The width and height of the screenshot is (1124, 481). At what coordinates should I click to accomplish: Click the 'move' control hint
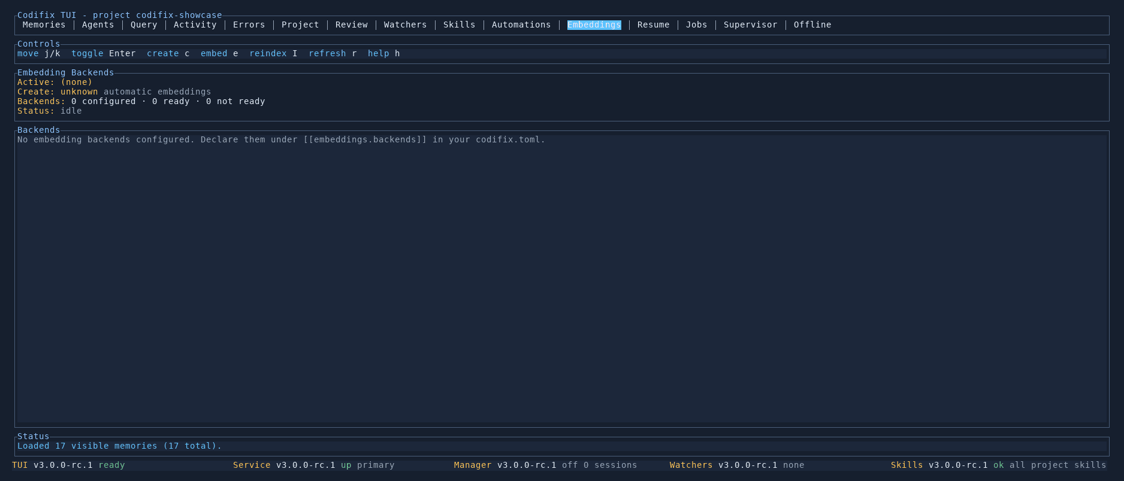39,53
